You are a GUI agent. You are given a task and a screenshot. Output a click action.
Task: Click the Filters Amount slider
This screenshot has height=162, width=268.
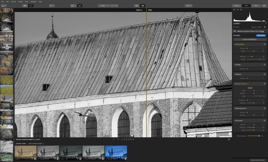coord(253,136)
